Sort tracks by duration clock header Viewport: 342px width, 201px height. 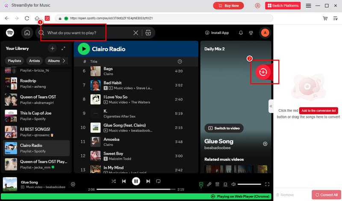point(180,61)
